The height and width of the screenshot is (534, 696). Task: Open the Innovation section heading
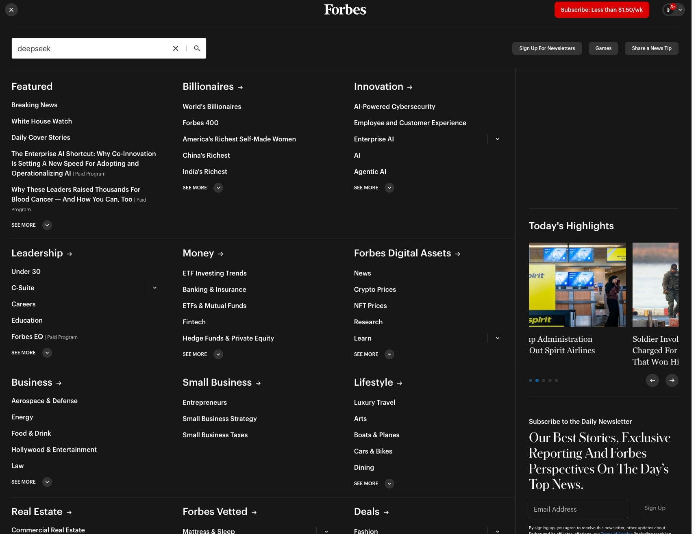tap(383, 87)
